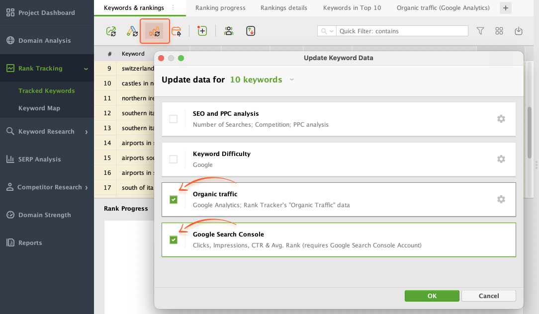Switch to the Ranking progress tab
Viewport: 539px width, 314px height.
tap(220, 8)
